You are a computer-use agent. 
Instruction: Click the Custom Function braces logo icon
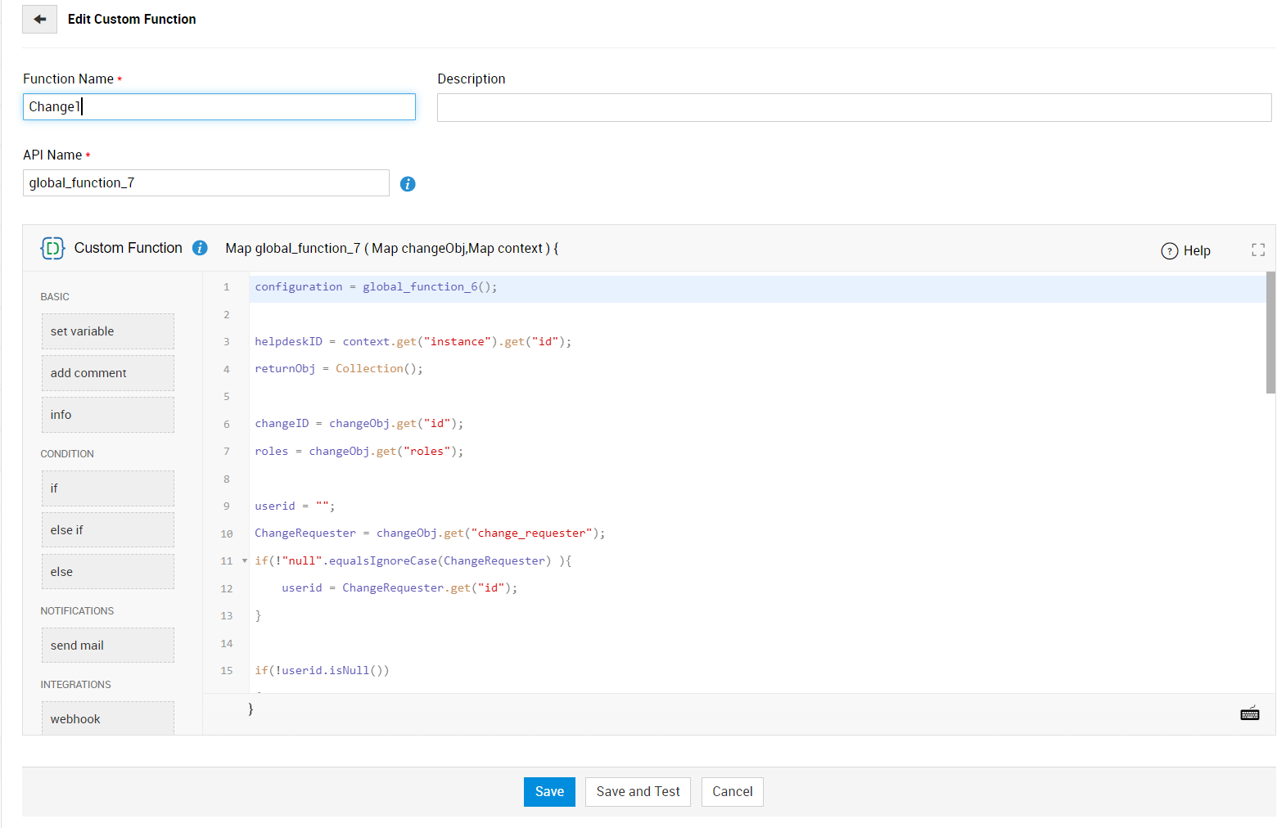coord(52,248)
